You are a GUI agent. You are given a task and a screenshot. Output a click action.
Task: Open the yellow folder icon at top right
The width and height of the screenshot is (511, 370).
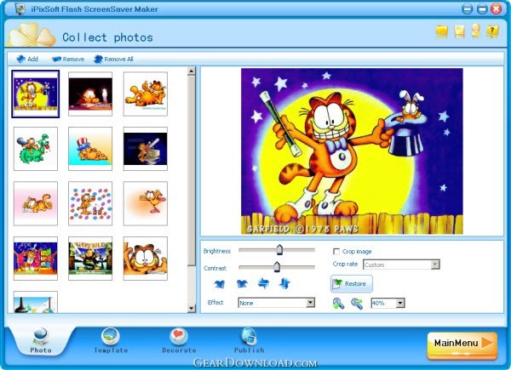442,31
